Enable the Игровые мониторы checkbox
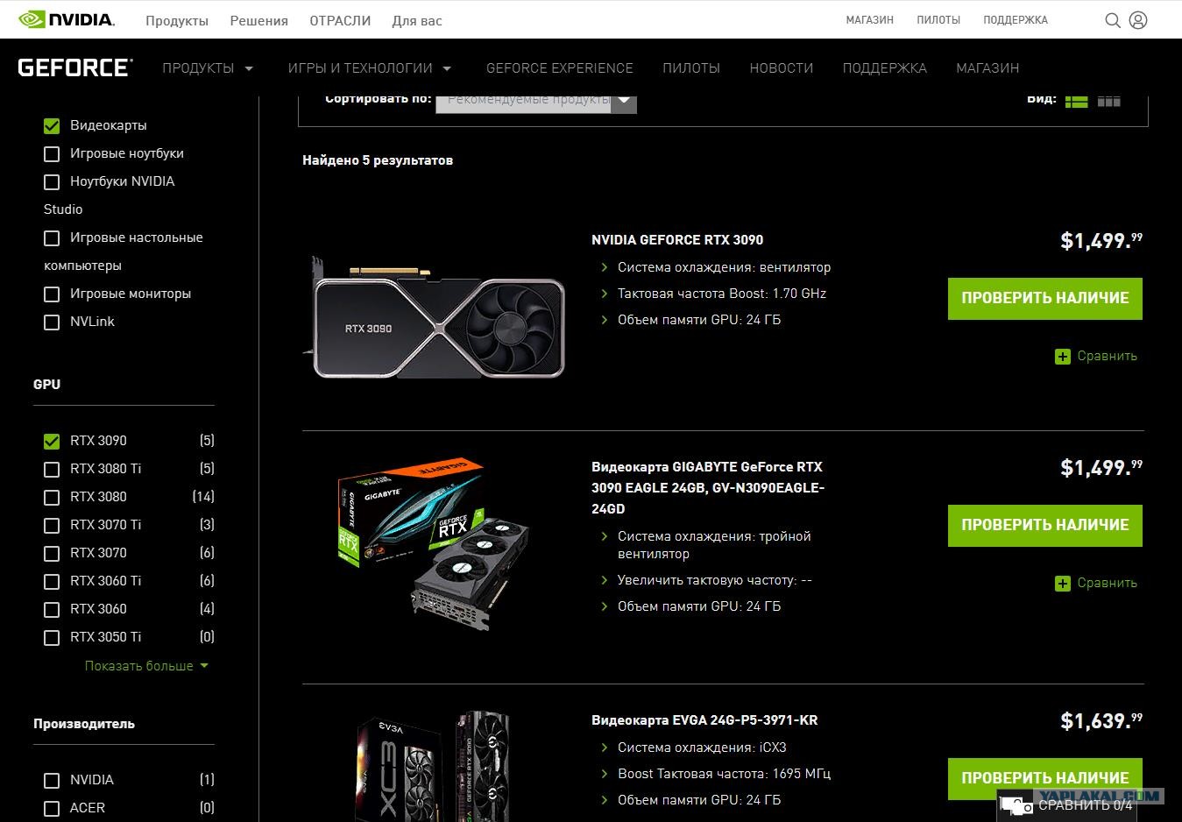1182x822 pixels. (52, 294)
